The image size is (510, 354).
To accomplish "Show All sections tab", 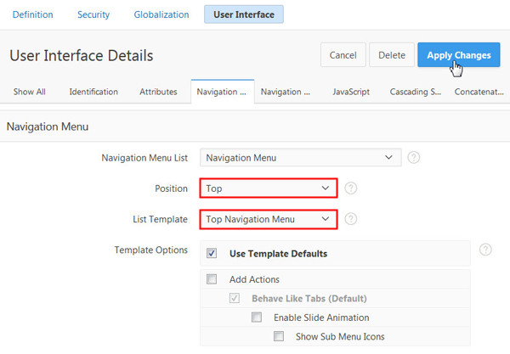I will [x=29, y=92].
